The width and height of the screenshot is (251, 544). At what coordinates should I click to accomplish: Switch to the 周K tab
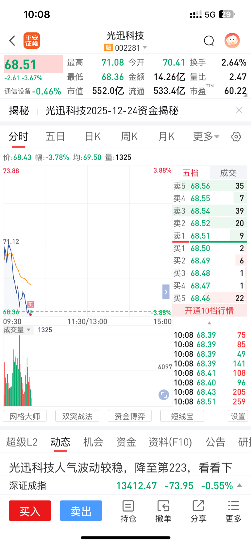[129, 136]
